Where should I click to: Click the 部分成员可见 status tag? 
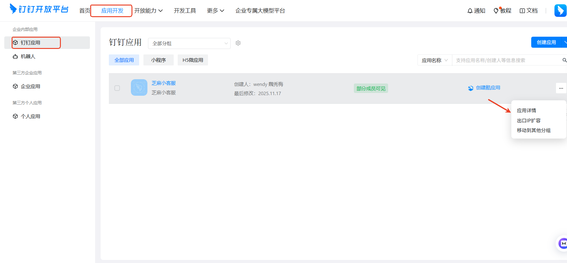[x=371, y=88]
